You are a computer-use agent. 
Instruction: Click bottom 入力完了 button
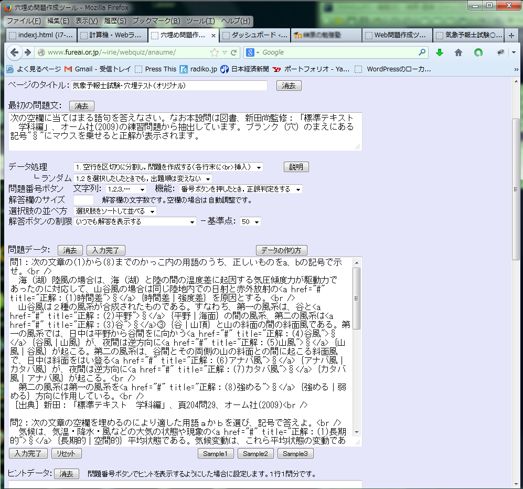tap(28, 453)
